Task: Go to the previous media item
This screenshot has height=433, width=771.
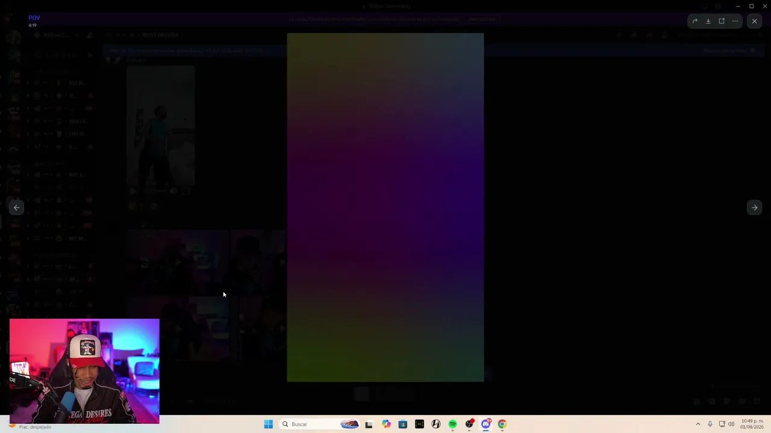Action: (x=17, y=207)
